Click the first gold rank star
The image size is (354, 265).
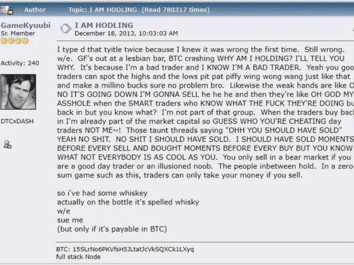[4, 41]
